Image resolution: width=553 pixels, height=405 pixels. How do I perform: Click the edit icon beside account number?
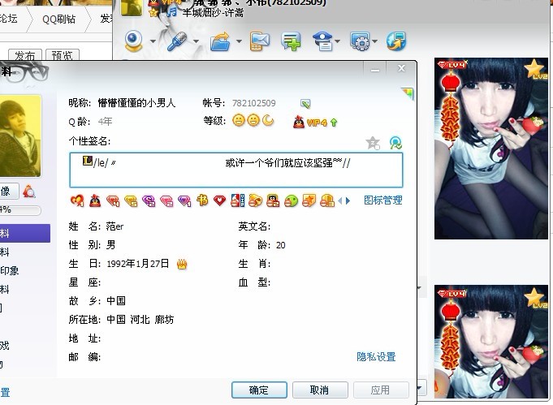coord(305,104)
